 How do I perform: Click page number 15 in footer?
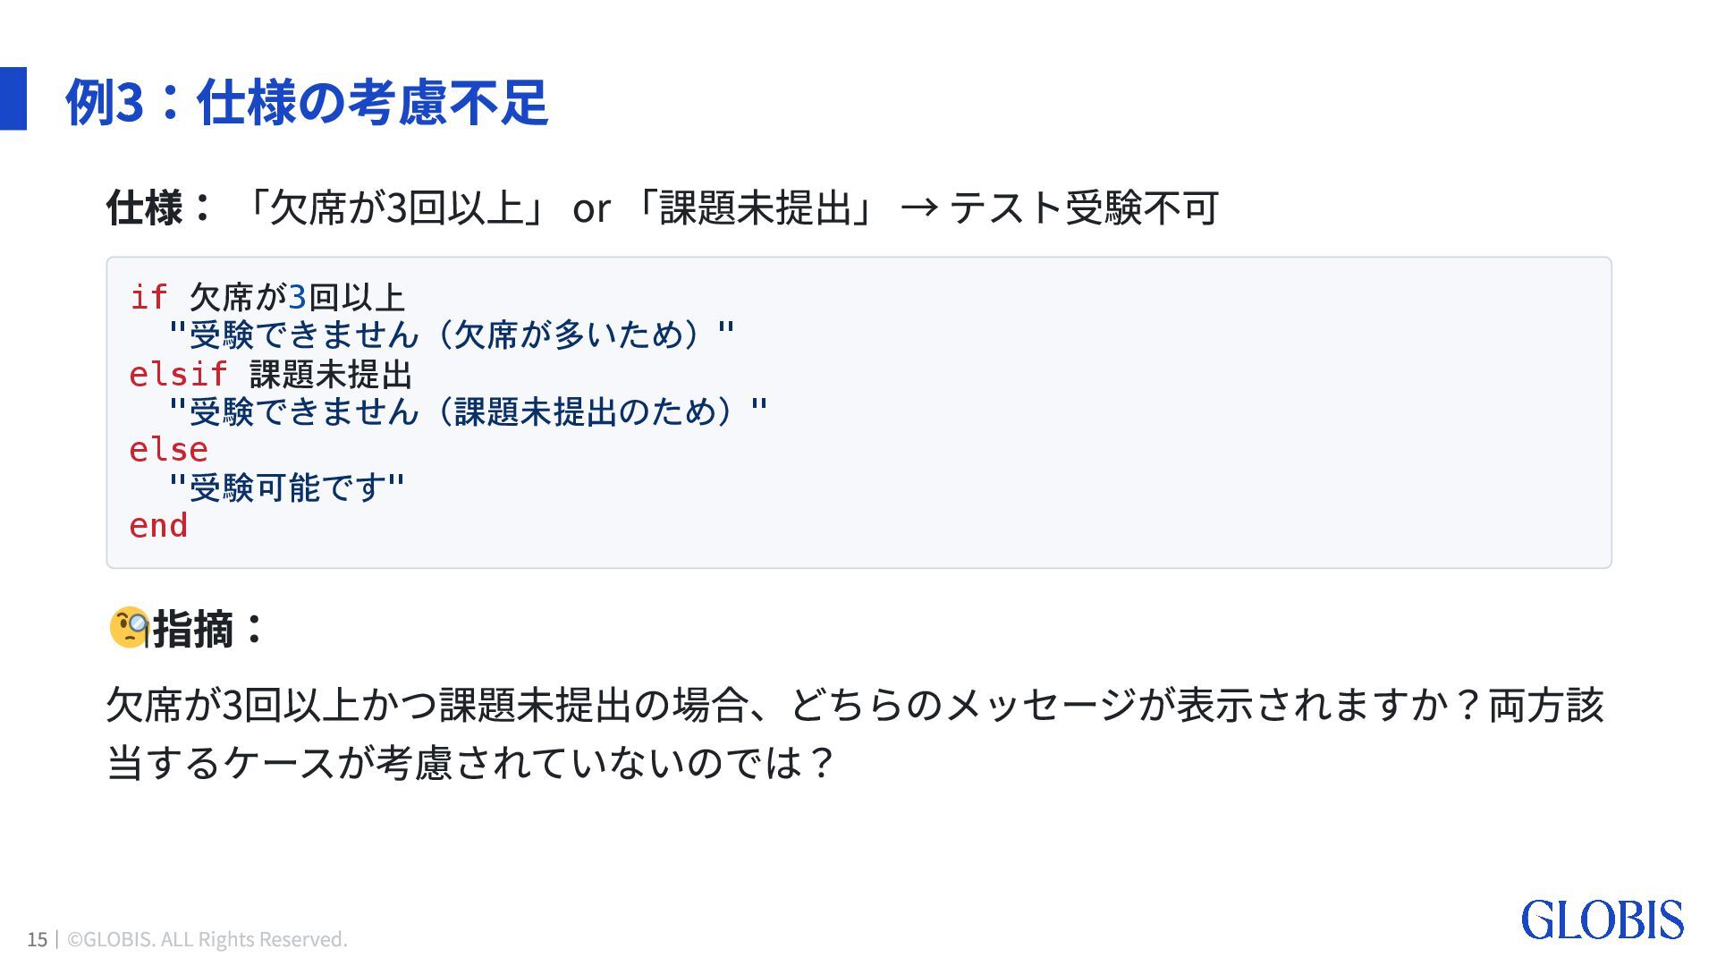37,939
